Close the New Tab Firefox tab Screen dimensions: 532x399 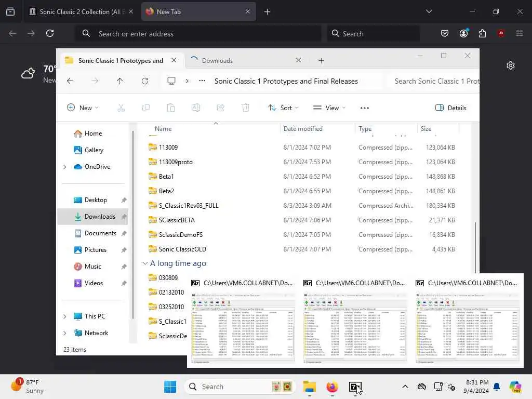click(x=248, y=11)
